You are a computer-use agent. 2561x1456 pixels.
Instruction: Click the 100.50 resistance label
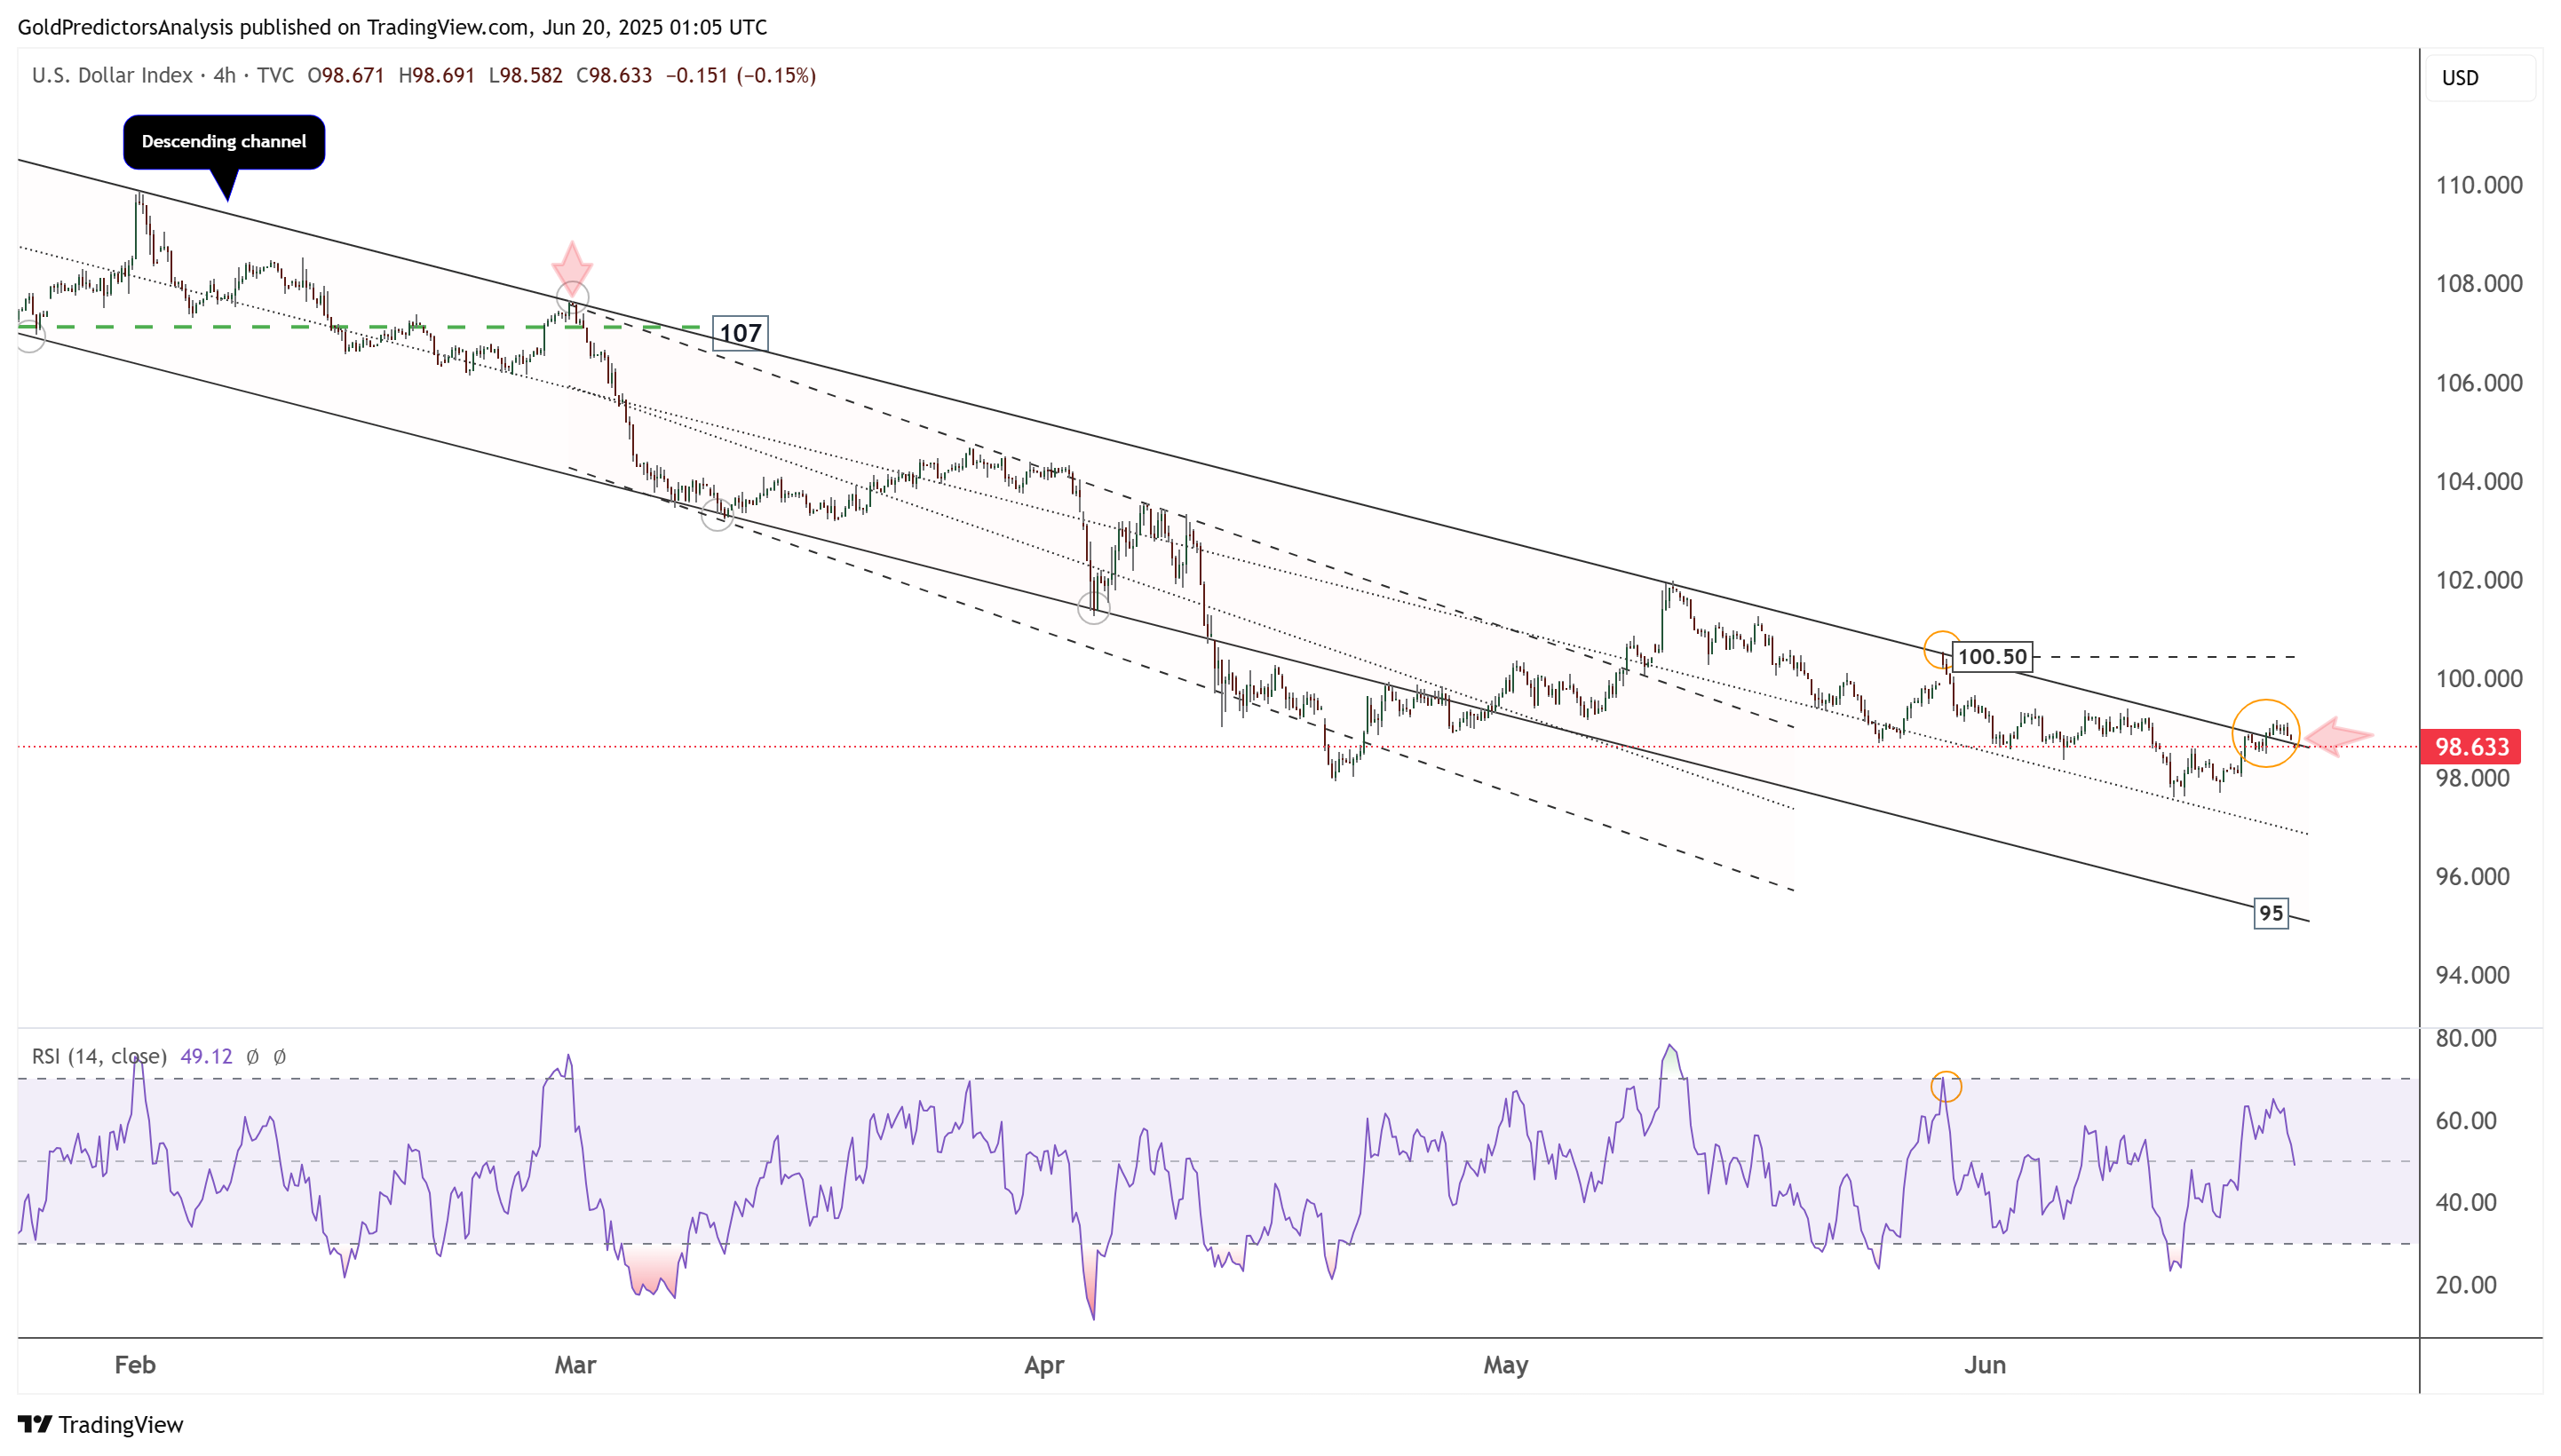tap(1991, 657)
